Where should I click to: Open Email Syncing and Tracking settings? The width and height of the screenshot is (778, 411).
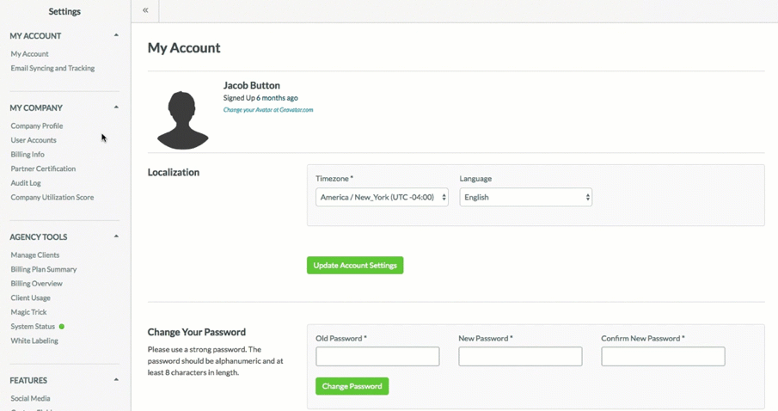coord(52,68)
